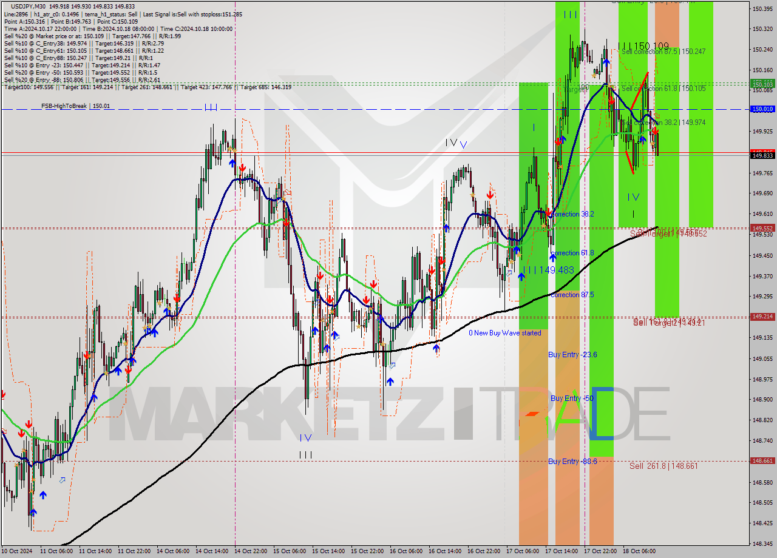Viewport: 777px width, 558px height.
Task: Click the '17 Oct 06:00' time axis label
Action: tap(523, 551)
